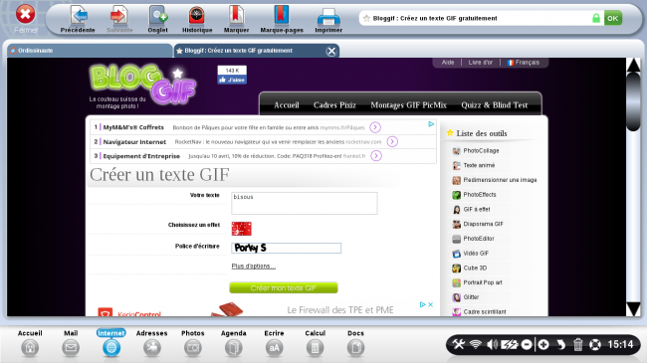Viewport: 647px width, 363px height.
Task: Open the Français language selector
Action: (524, 63)
